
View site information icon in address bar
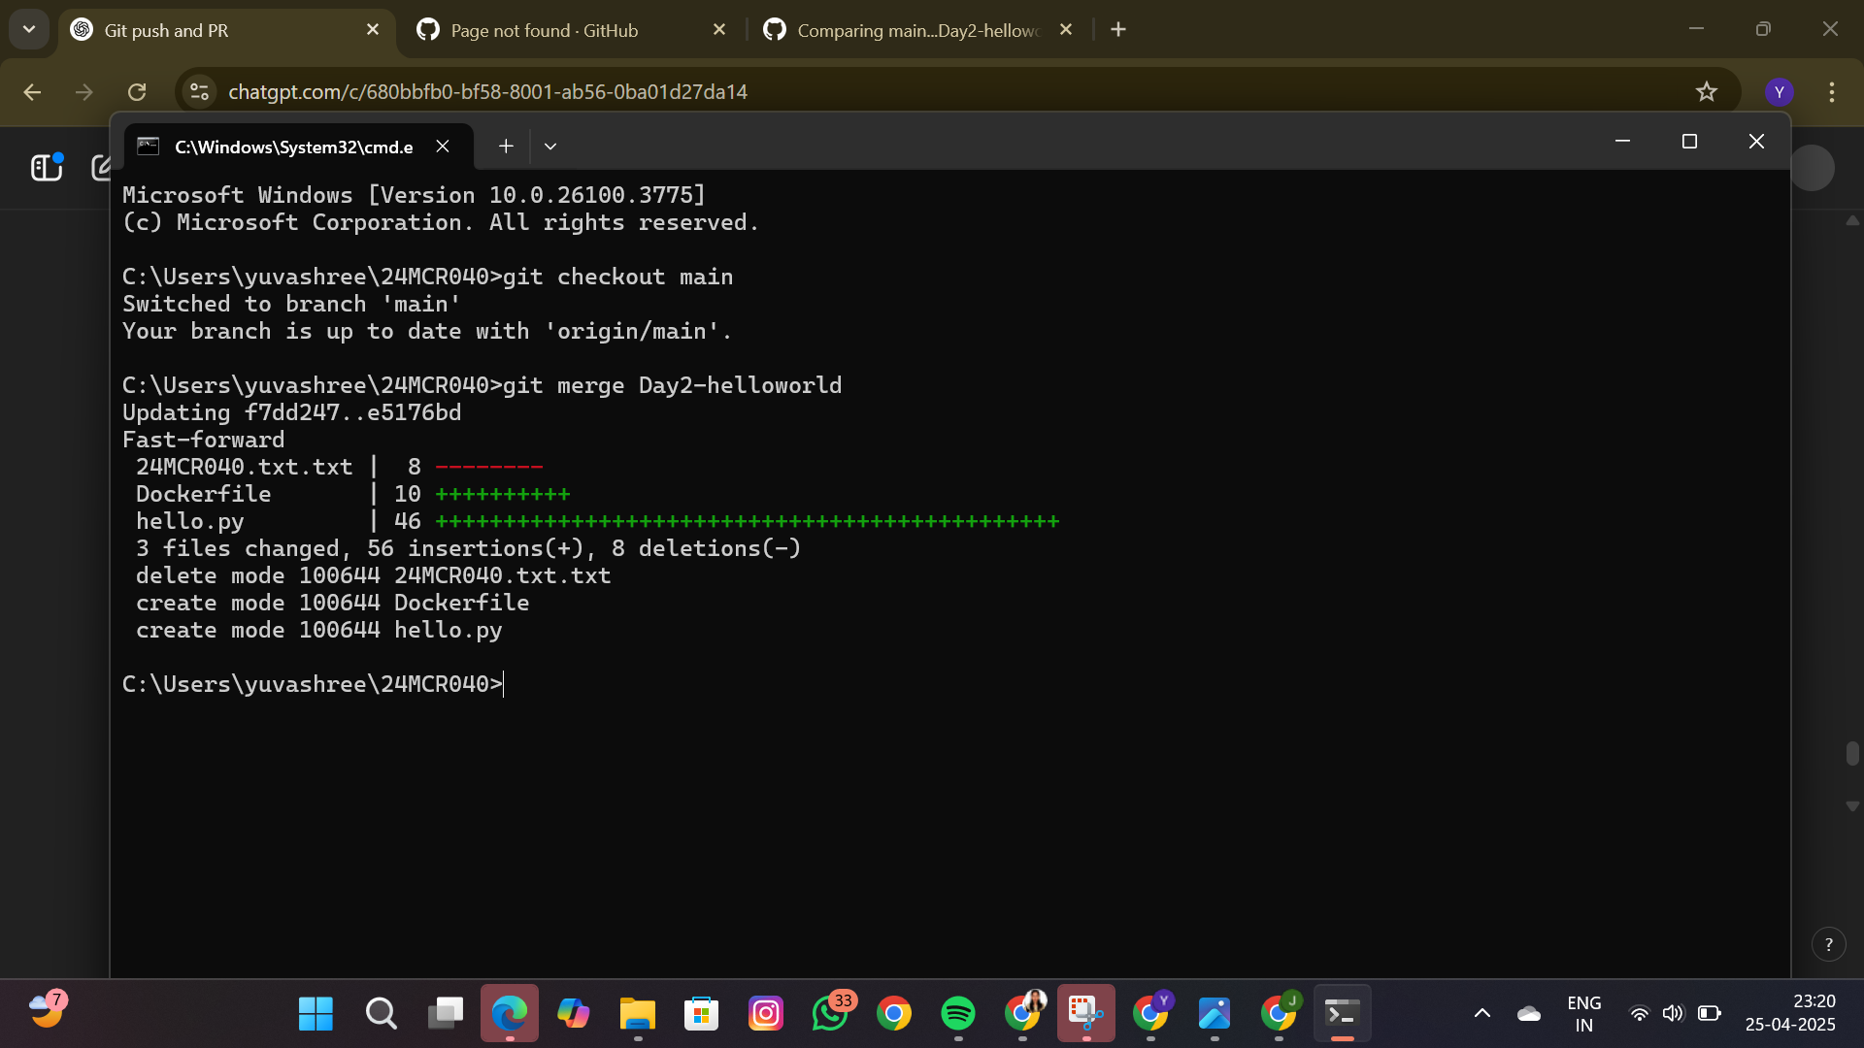[199, 91]
